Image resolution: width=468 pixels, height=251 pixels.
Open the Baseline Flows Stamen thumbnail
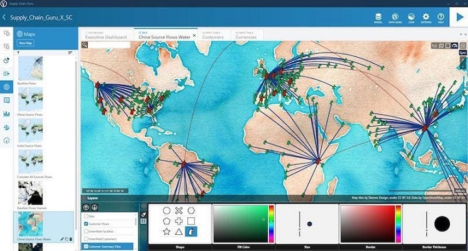point(30,193)
